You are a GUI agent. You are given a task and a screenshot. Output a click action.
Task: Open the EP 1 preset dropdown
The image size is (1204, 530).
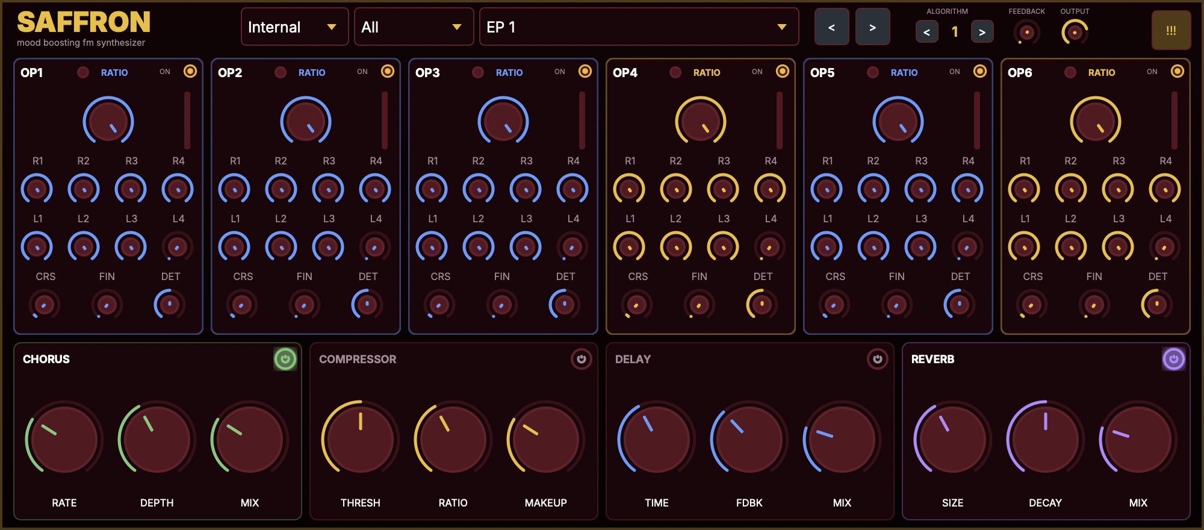[x=639, y=27]
